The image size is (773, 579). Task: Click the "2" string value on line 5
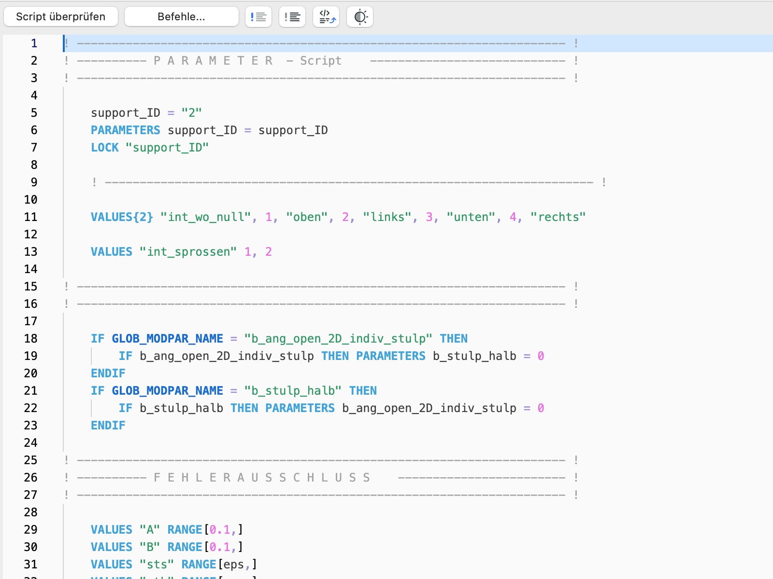tap(191, 113)
